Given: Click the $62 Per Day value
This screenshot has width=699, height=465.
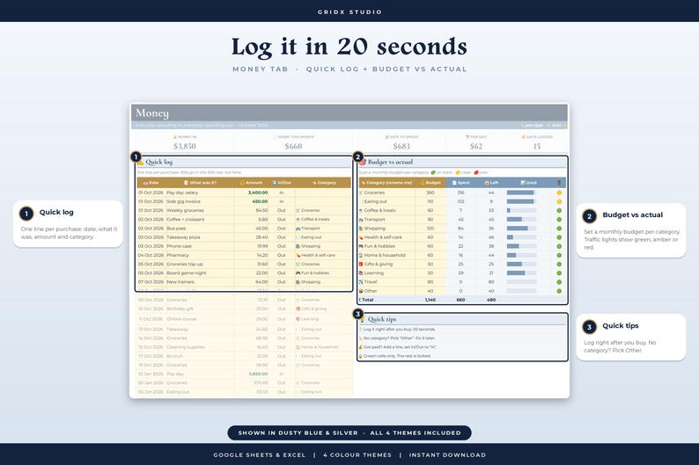Looking at the screenshot, I should point(476,146).
